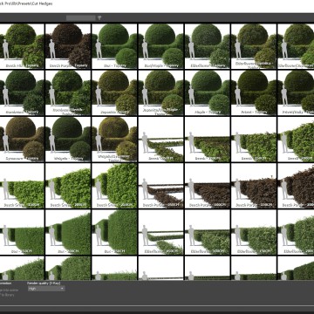Image resolution: width=314 pixels, height=314 pixels.
Task: Pick the Beech 100CM hedge thumbnail
Action: (208, 139)
